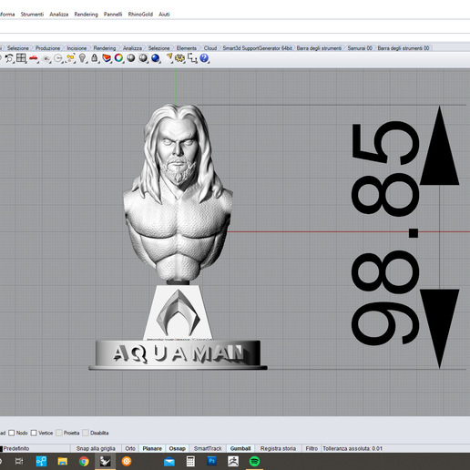Toggle Planare mode in status bar

coord(152,448)
